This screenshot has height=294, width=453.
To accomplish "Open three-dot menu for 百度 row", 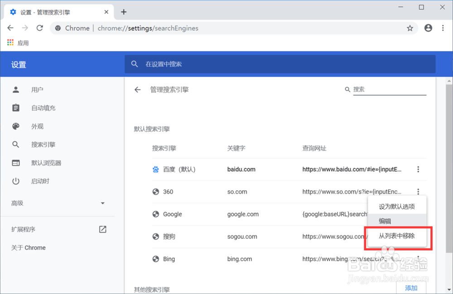I will (418, 169).
